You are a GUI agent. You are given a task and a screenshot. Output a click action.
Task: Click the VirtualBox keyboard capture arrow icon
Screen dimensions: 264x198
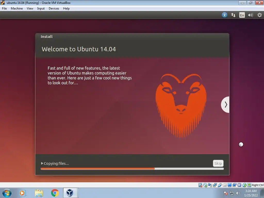click(249, 185)
